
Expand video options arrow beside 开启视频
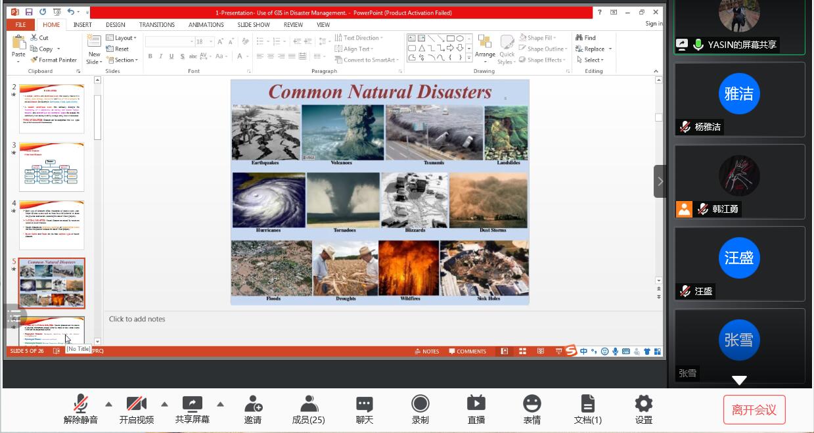(164, 404)
